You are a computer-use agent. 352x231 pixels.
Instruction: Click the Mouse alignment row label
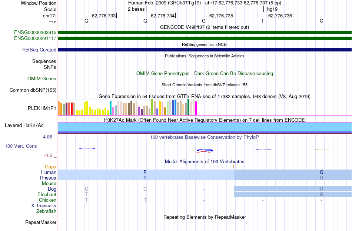point(49,184)
